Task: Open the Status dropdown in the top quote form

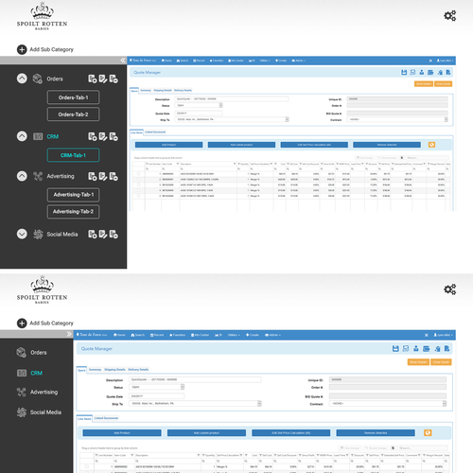Action: [220, 105]
